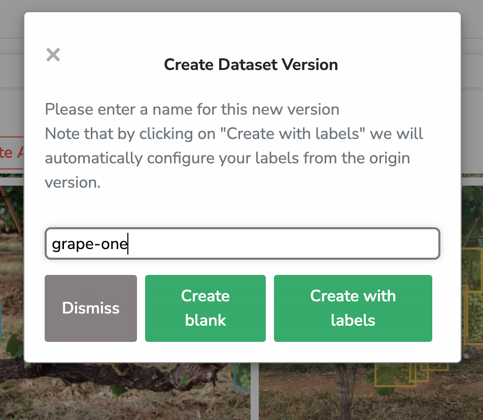Image resolution: width=483 pixels, height=420 pixels.
Task: Select the blue bounding box on grape cluster
Action: click(x=242, y=377)
